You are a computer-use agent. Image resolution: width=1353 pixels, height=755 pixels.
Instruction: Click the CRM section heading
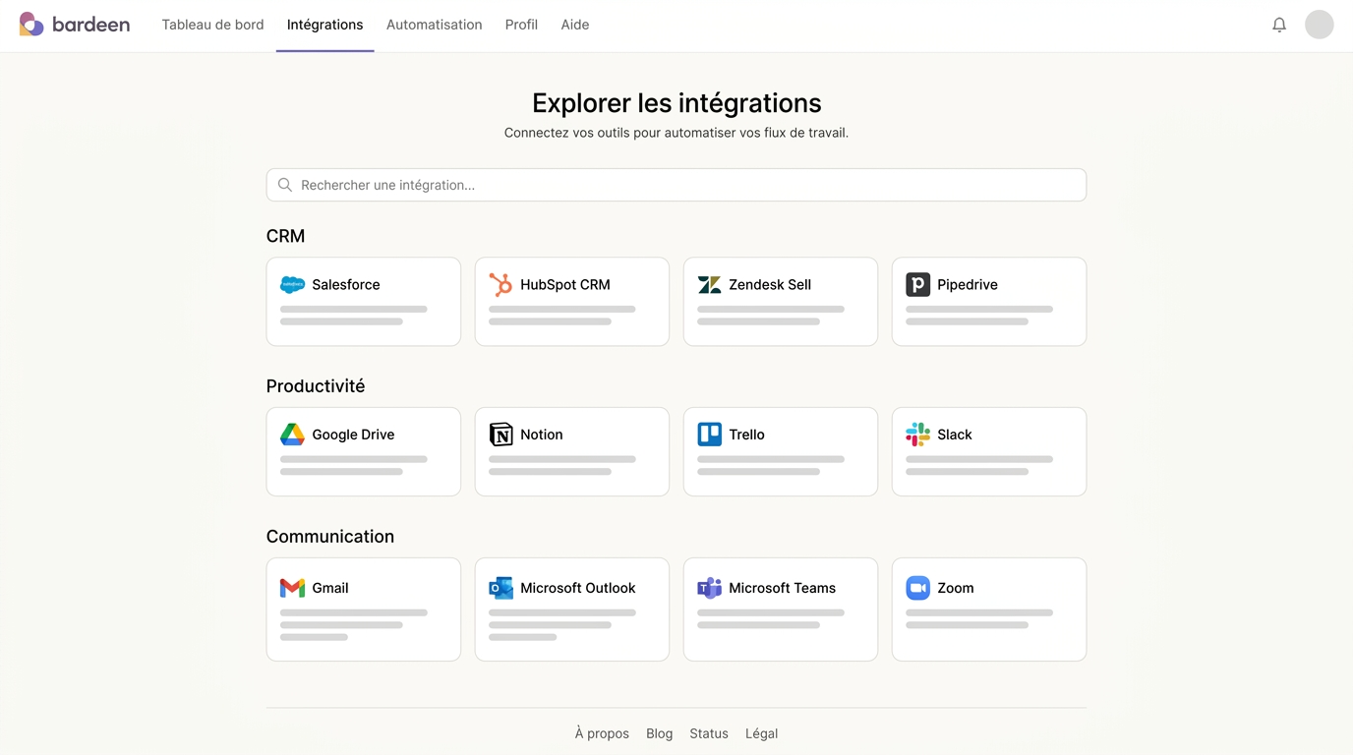286,236
